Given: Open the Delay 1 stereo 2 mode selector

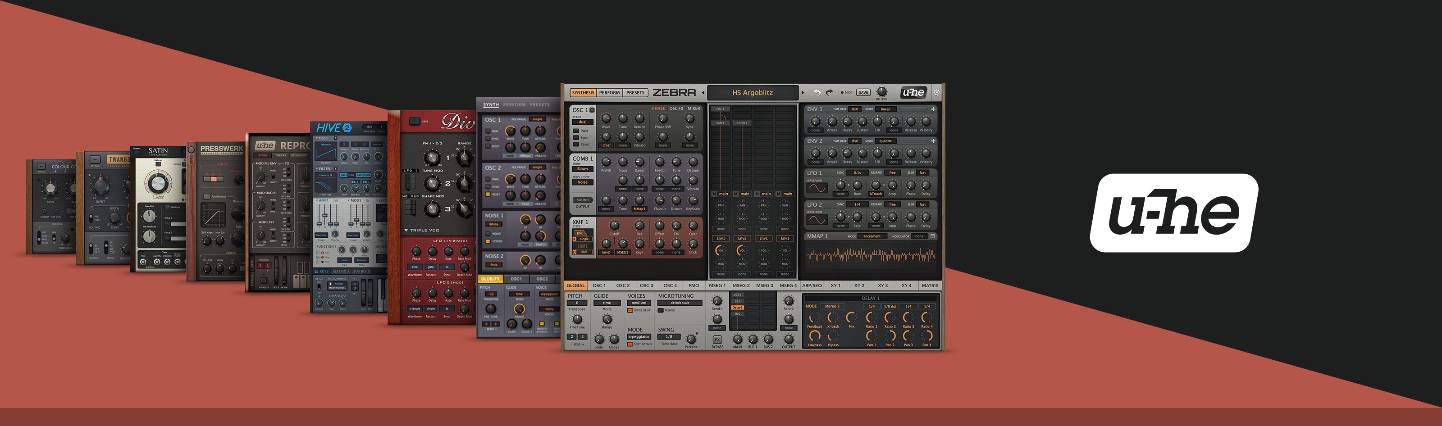Looking at the screenshot, I should point(832,306).
